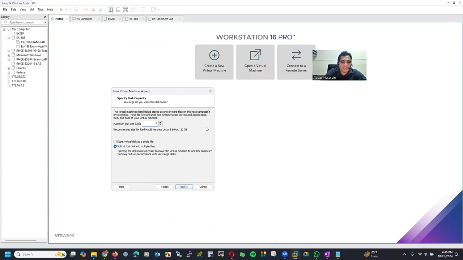
Task: Click the Back button in the wizard
Action: tap(165, 187)
